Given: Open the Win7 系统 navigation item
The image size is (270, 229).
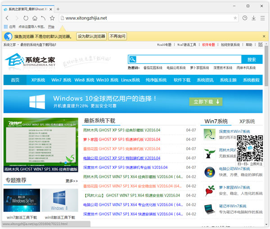Looking at the screenshot, I should pos(61,80).
